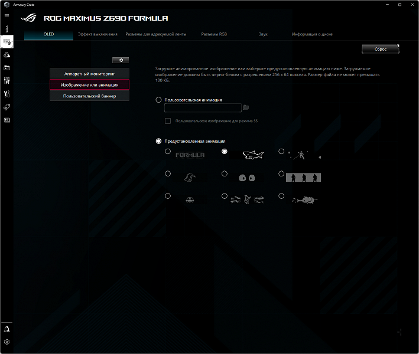Switch to 'Эффект выключения' tab
Image resolution: width=419 pixels, height=354 pixels.
coord(98,34)
